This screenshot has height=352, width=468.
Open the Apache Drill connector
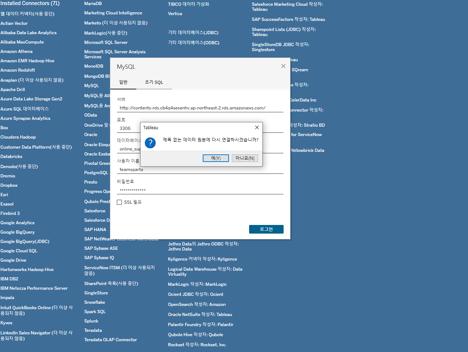tap(13, 90)
